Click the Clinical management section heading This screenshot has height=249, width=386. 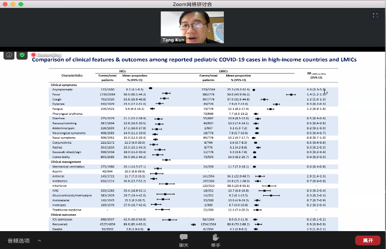pyautogui.click(x=67, y=162)
